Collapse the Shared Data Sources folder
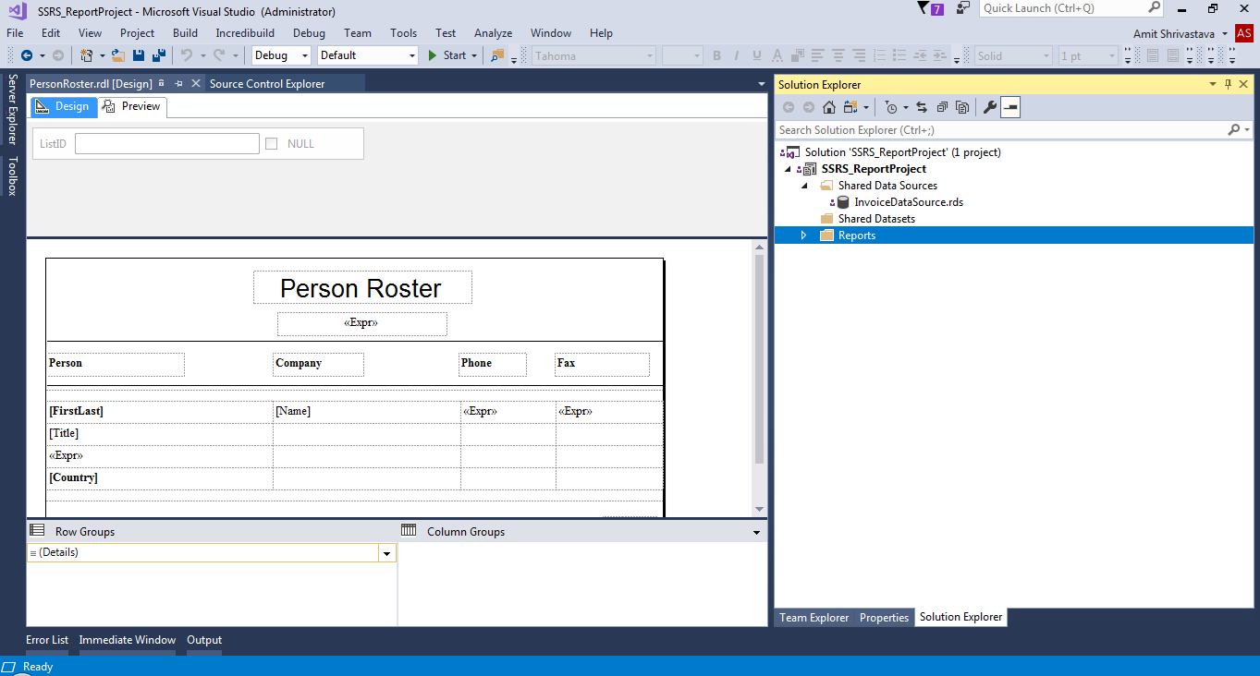 coord(803,186)
